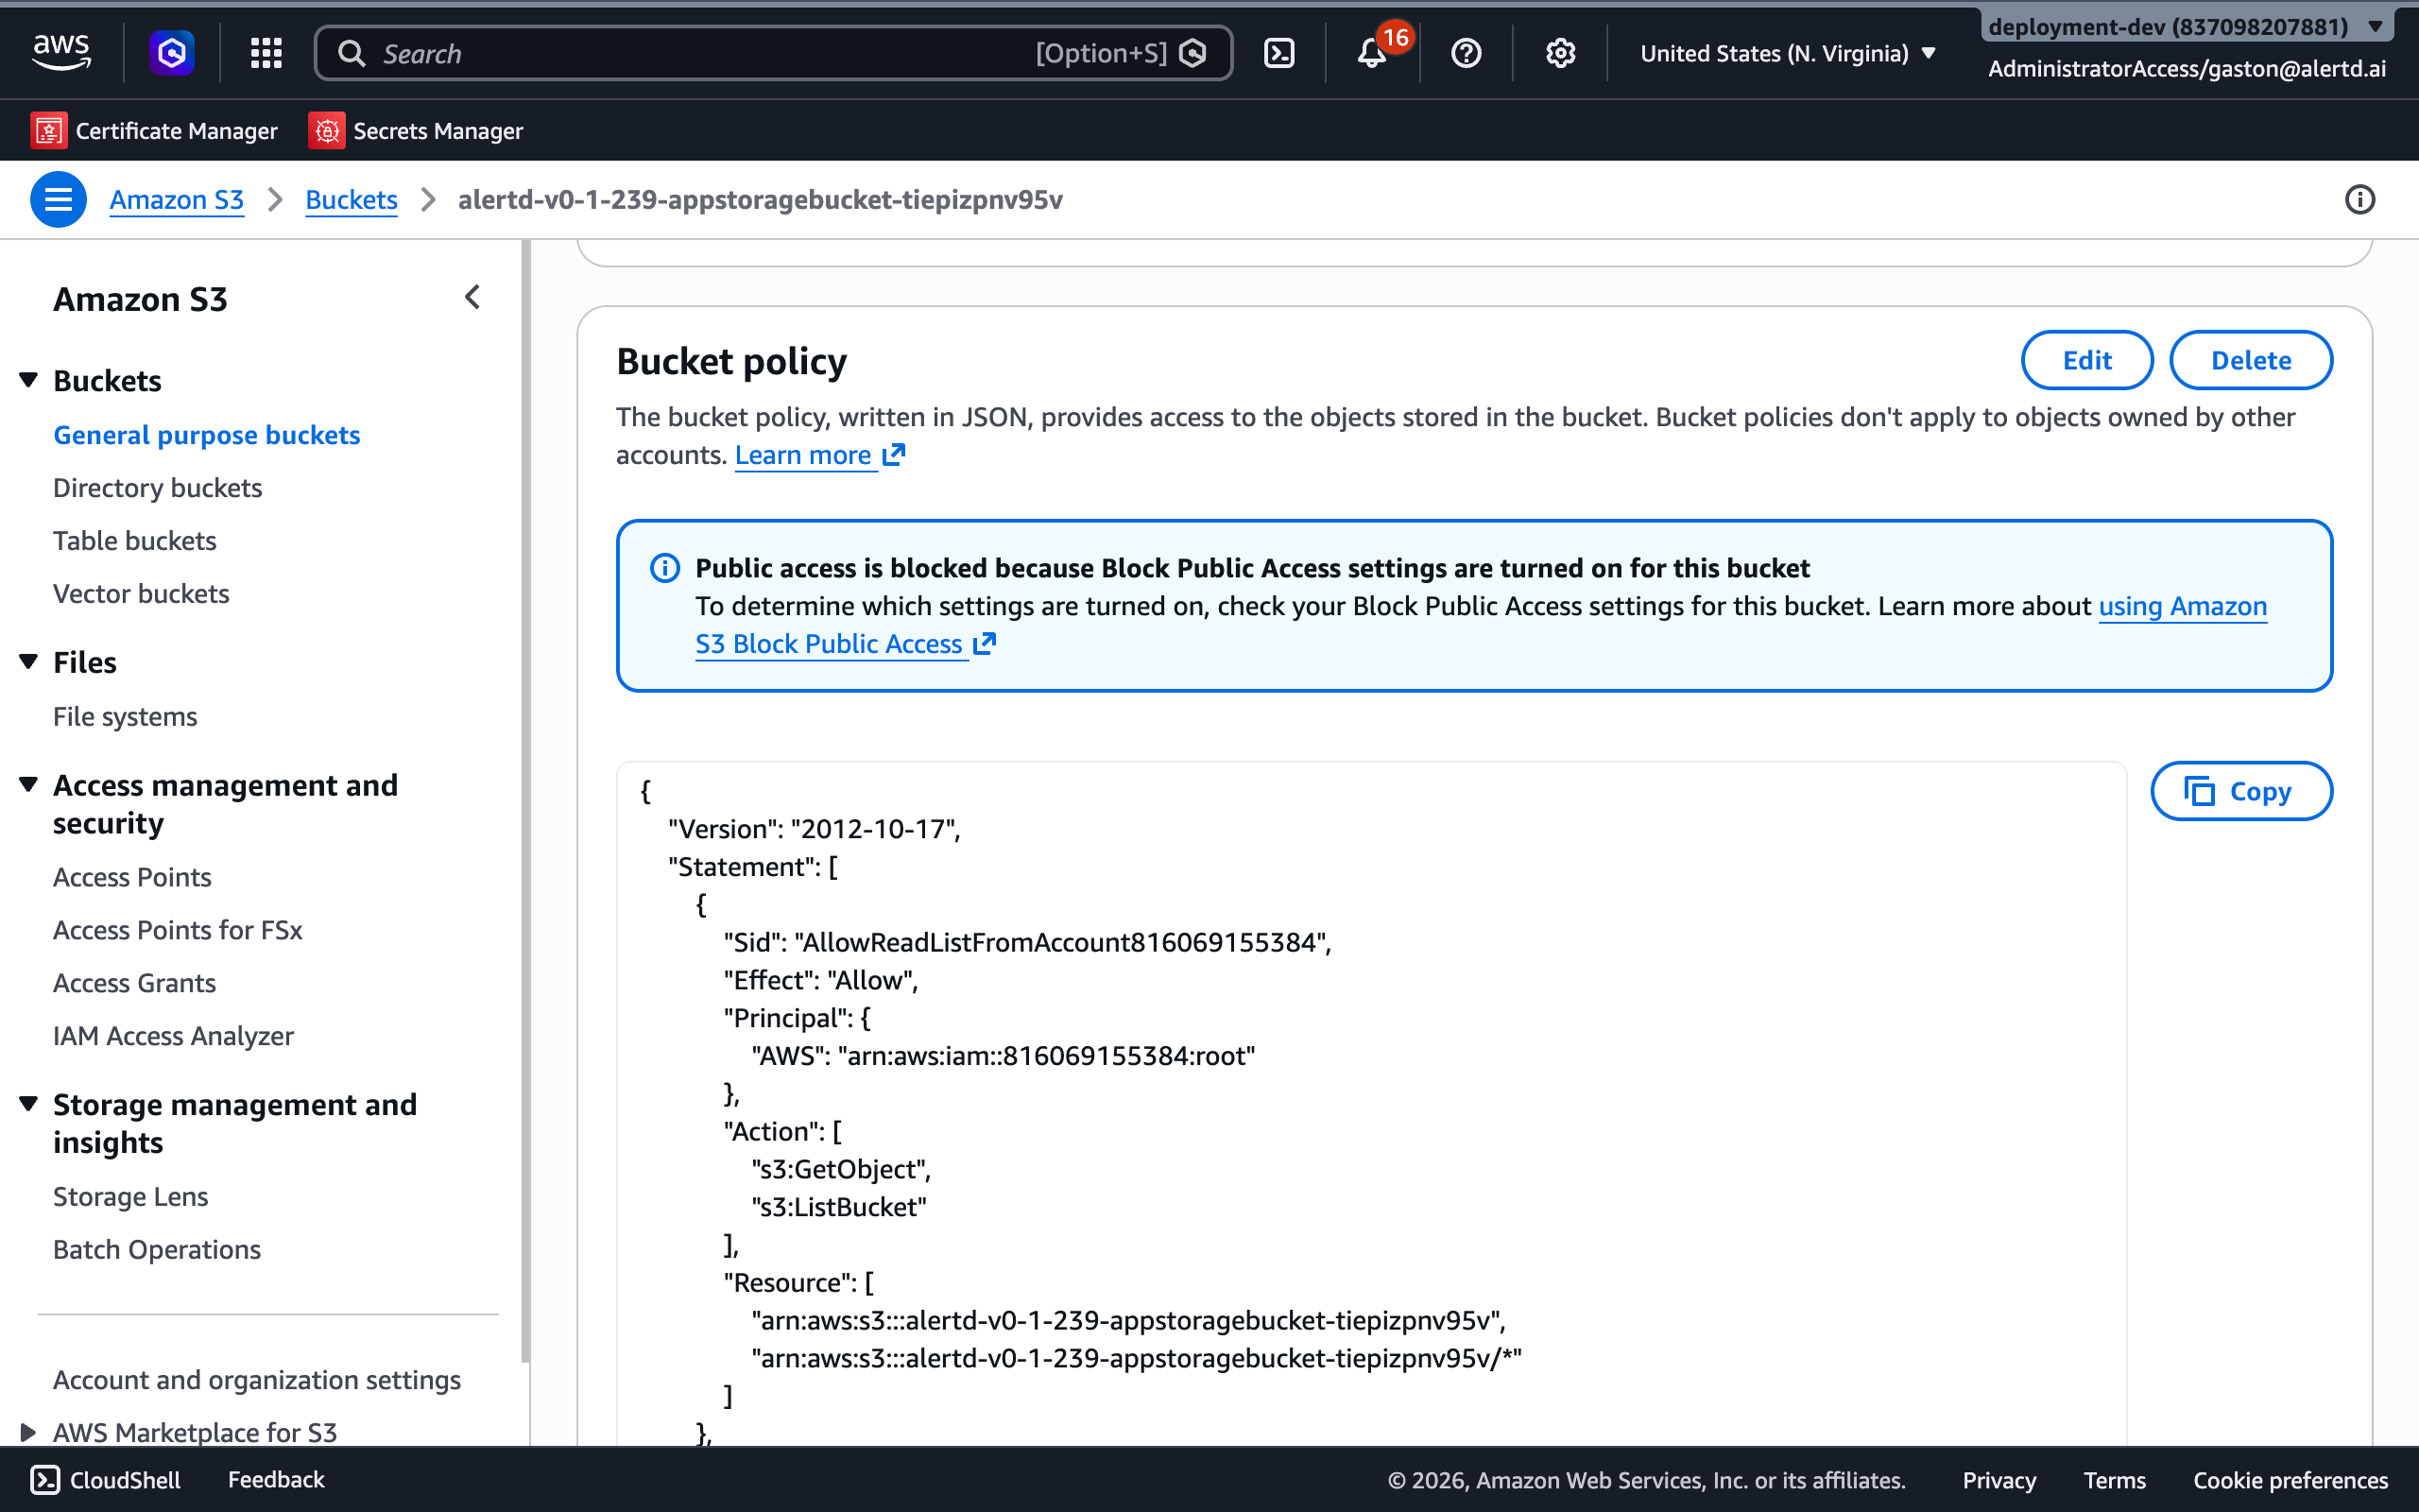Image resolution: width=2419 pixels, height=1512 pixels.
Task: Click the AWS logo home icon
Action: pos(61,52)
